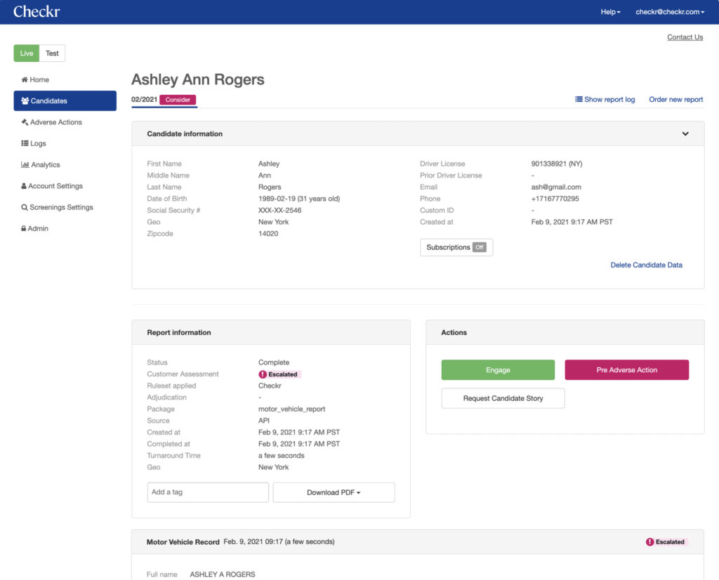Click the Analytics bar chart icon

(x=25, y=165)
